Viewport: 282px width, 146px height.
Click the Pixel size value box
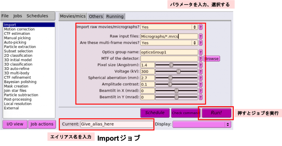click(147, 65)
